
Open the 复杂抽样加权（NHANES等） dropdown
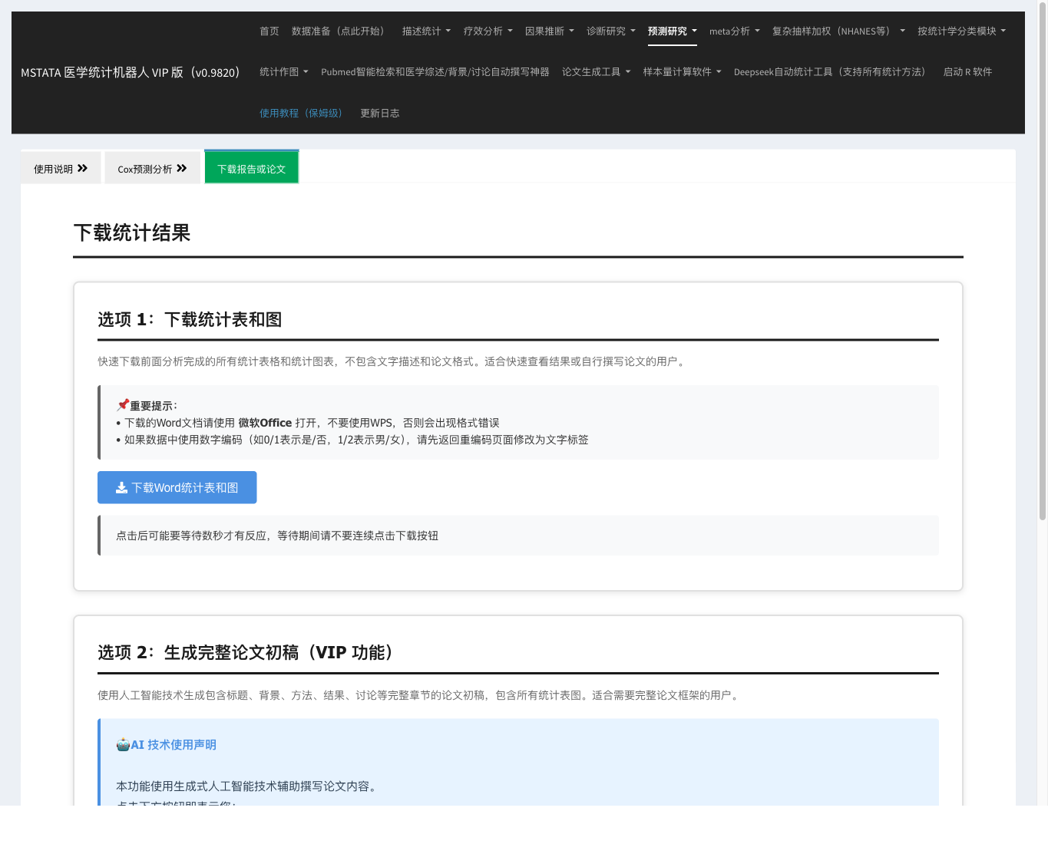(x=838, y=31)
